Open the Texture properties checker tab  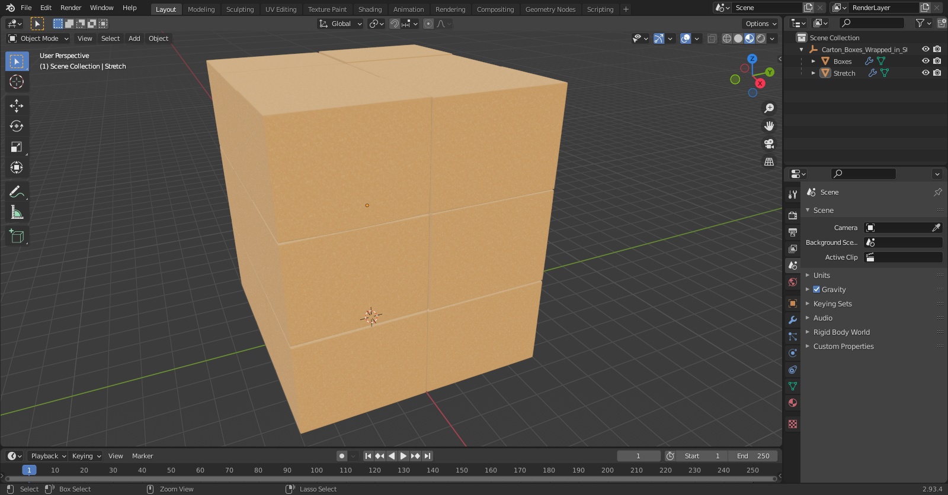pos(792,424)
